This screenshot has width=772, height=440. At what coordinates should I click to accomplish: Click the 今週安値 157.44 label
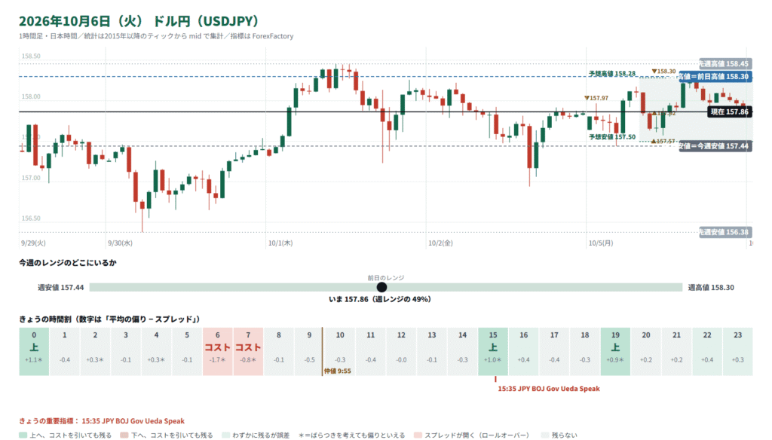pos(715,146)
